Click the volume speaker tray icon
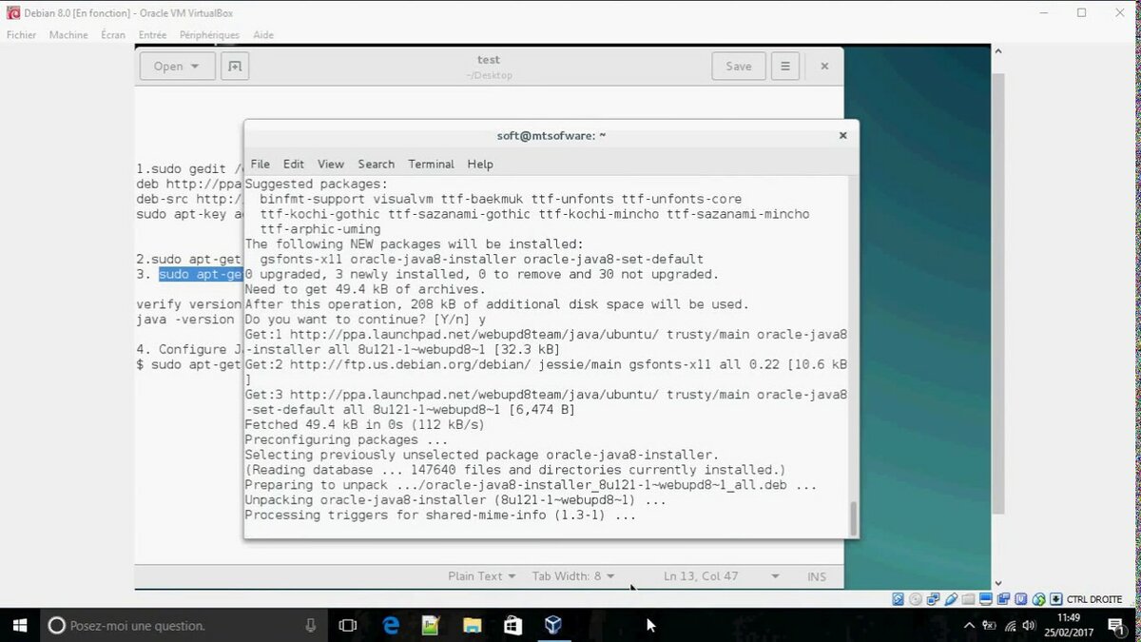Image resolution: width=1141 pixels, height=642 pixels. point(1029,626)
